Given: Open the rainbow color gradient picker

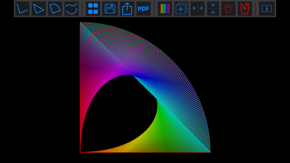Looking at the screenshot, I should pyautogui.click(x=165, y=9).
